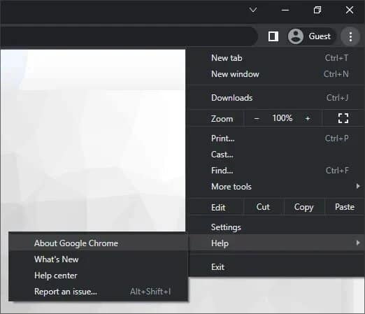Open the Chrome three-dot menu button
This screenshot has width=365, height=314.
point(350,36)
